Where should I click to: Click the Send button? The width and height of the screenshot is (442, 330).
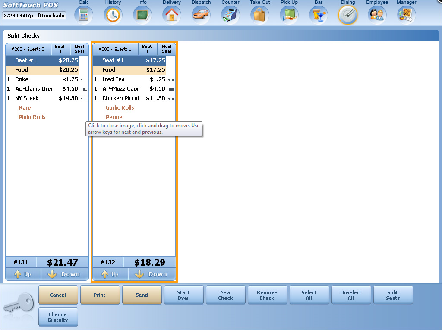(x=142, y=295)
